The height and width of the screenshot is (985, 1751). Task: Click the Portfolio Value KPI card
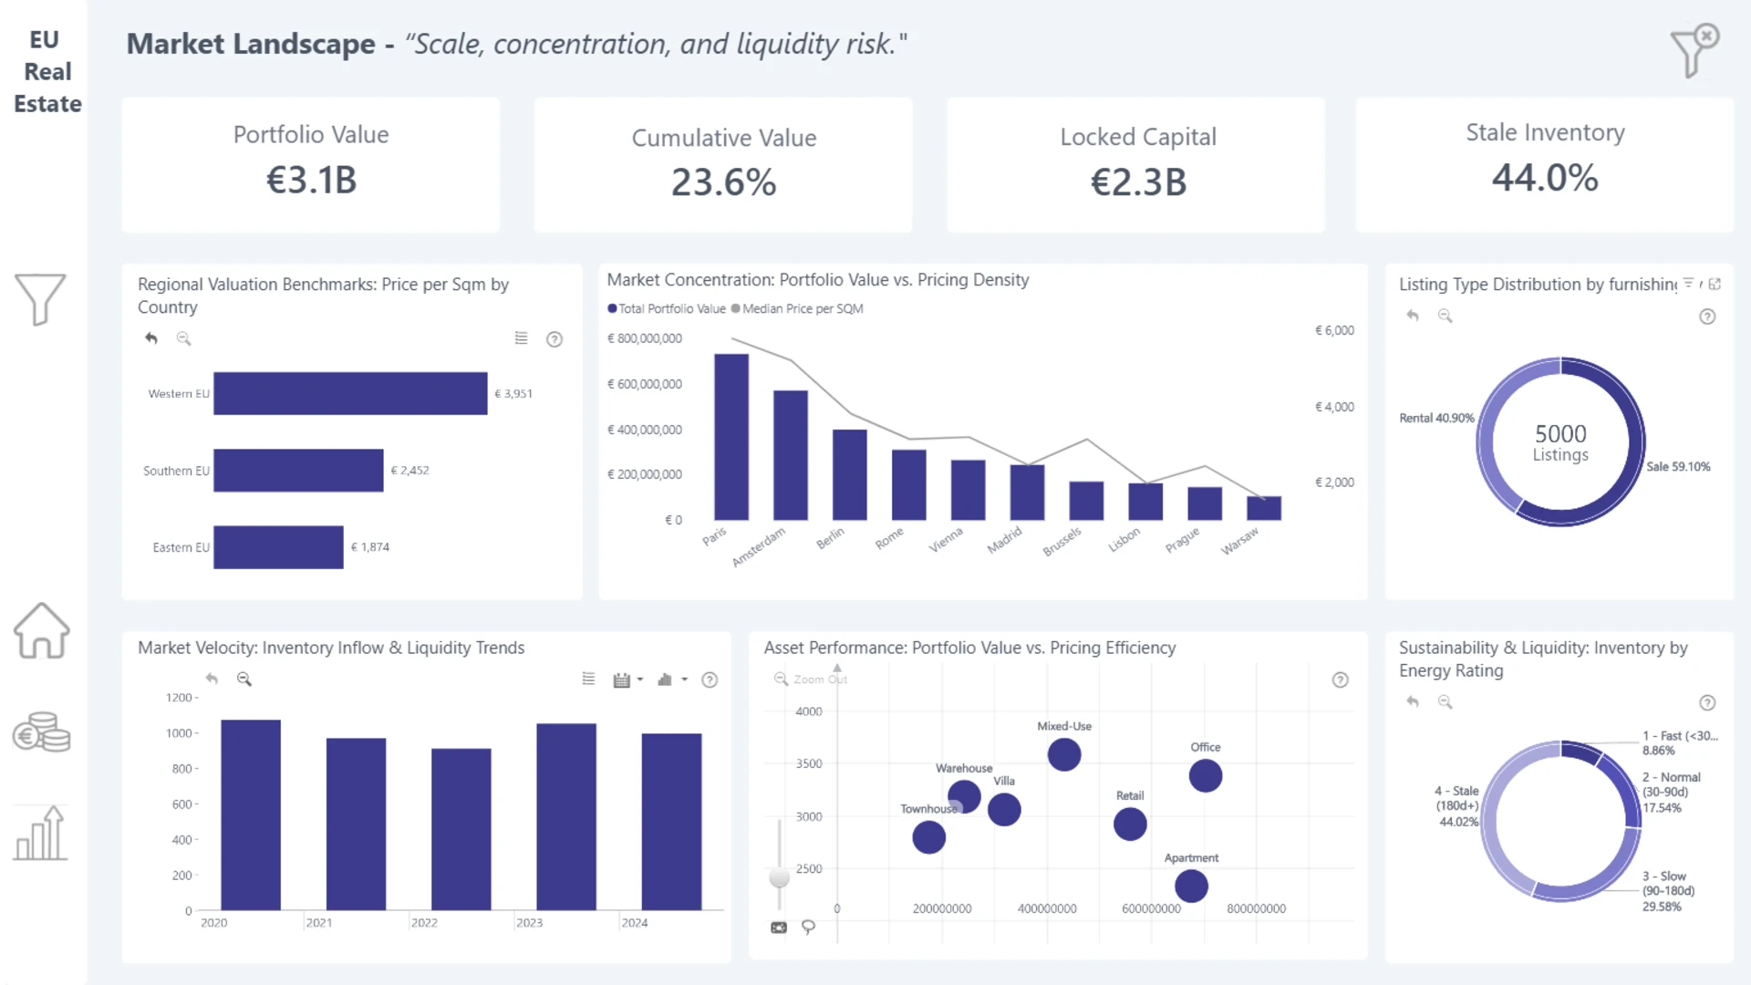click(311, 164)
